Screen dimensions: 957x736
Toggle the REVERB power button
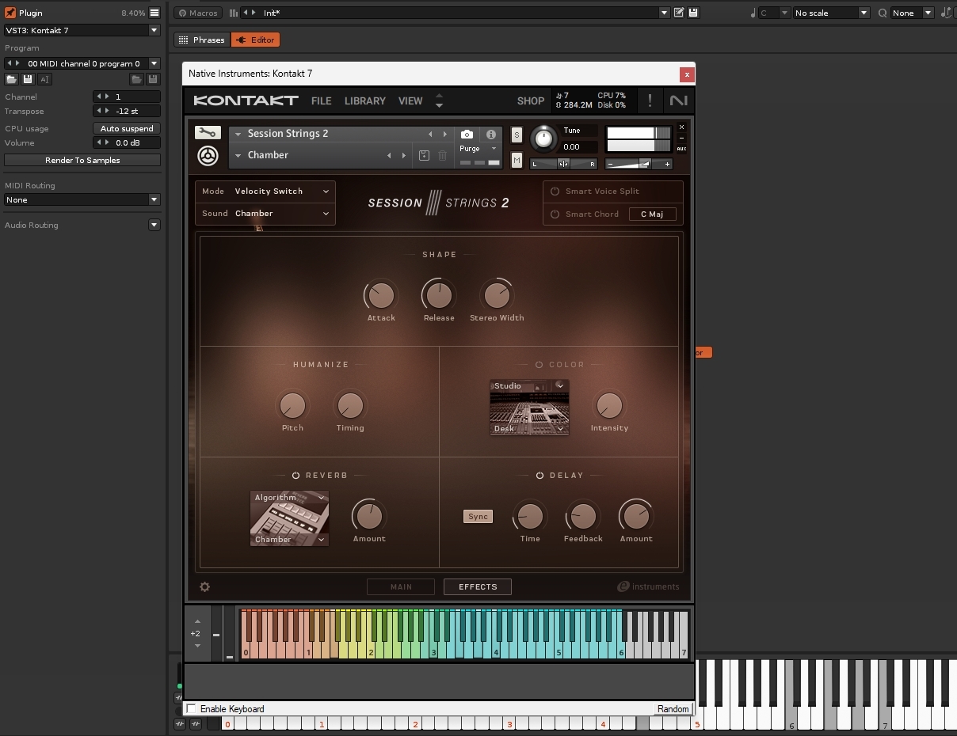click(x=295, y=476)
